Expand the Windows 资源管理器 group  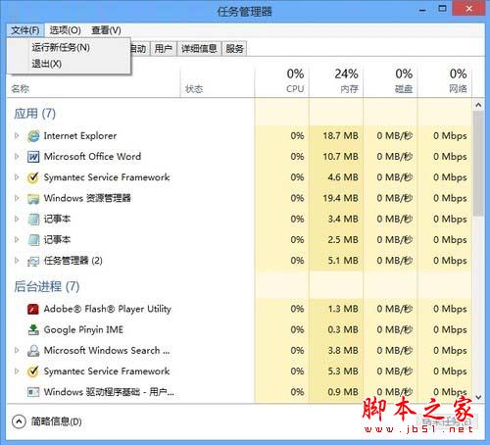[17, 198]
